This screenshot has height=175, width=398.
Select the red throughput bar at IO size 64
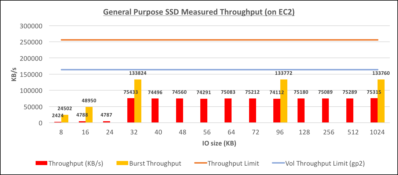click(228, 111)
